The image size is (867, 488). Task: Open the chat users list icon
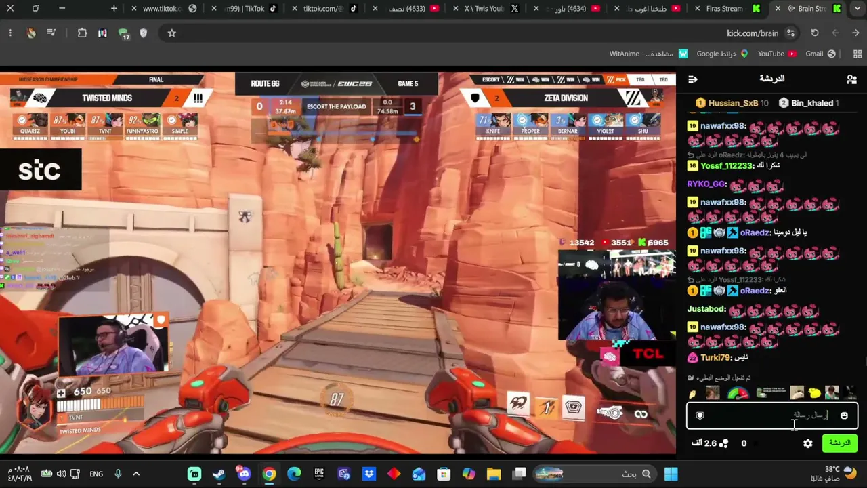tap(851, 79)
